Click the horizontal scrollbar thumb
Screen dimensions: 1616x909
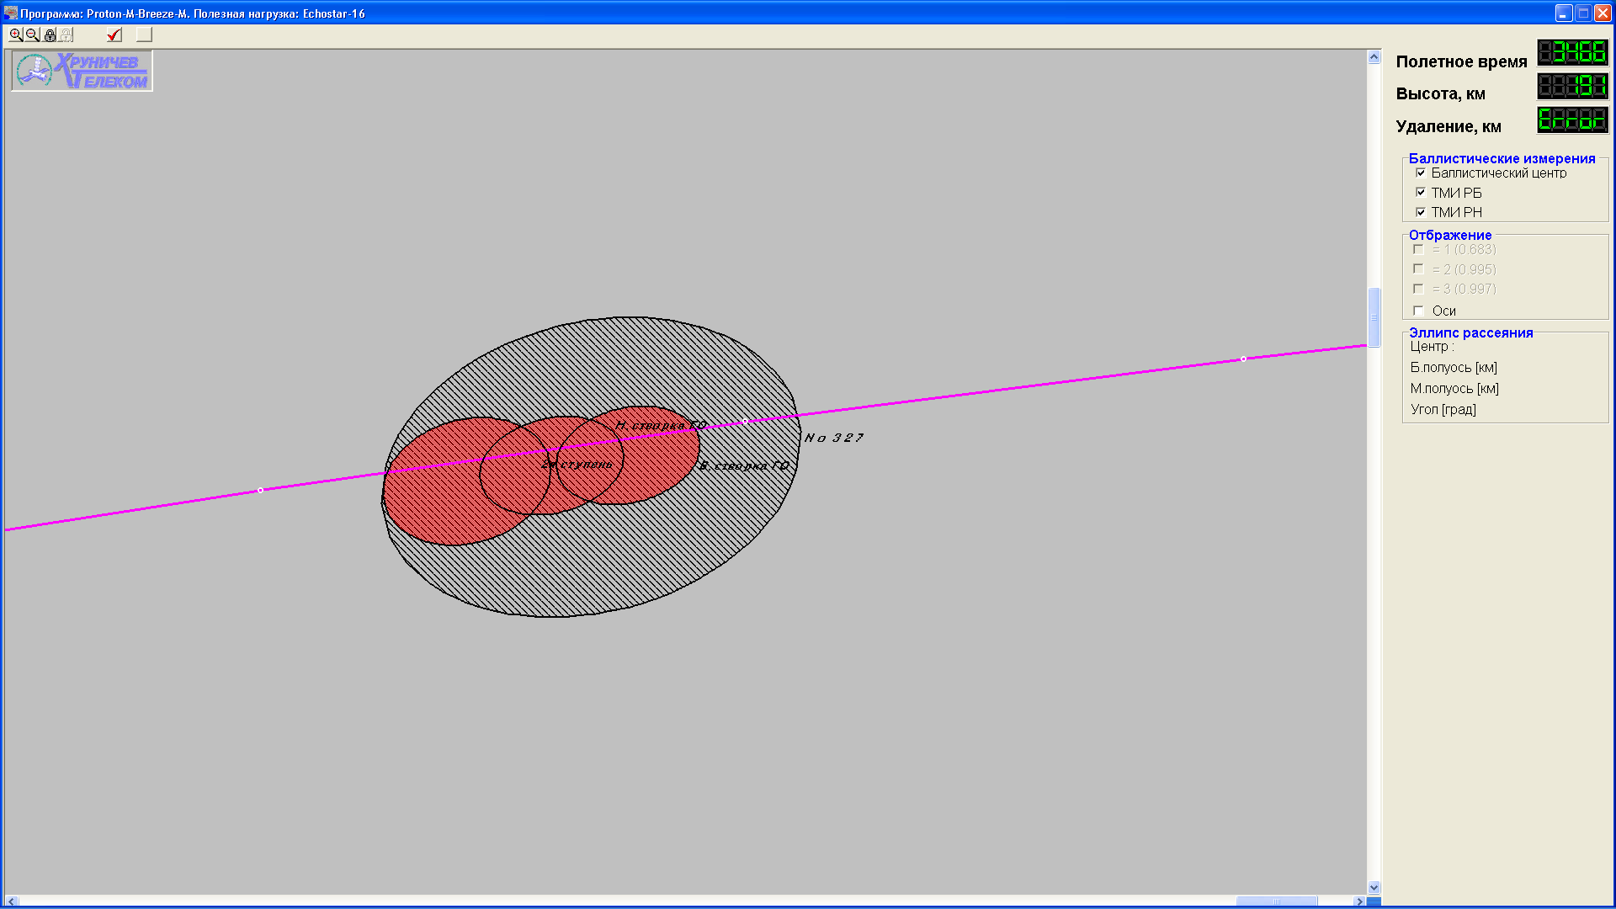tap(1276, 901)
